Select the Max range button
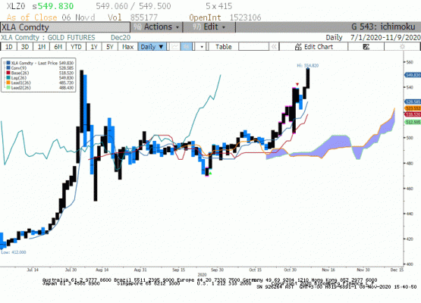Screen dimensions: 421x303 click(x=127, y=47)
